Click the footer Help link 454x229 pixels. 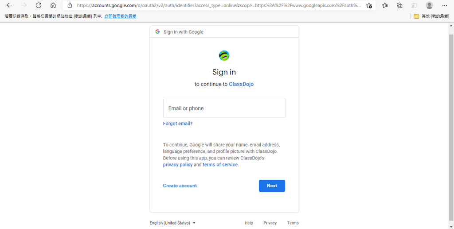[x=249, y=223]
